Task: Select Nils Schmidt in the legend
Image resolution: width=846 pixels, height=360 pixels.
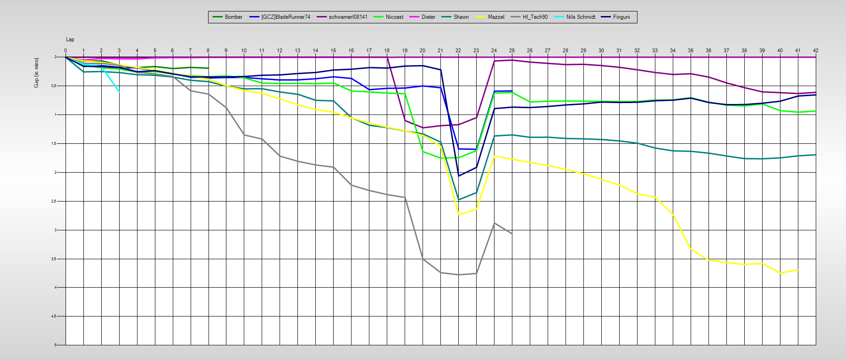Action: coord(581,17)
